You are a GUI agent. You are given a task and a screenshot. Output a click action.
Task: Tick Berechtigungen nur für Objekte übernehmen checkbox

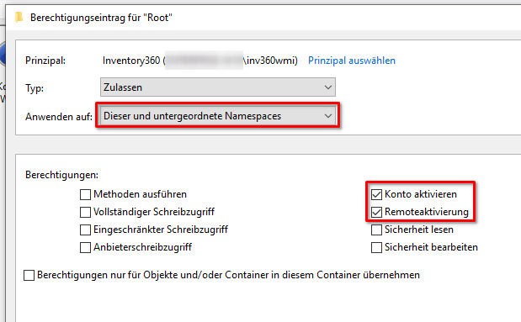(29, 275)
